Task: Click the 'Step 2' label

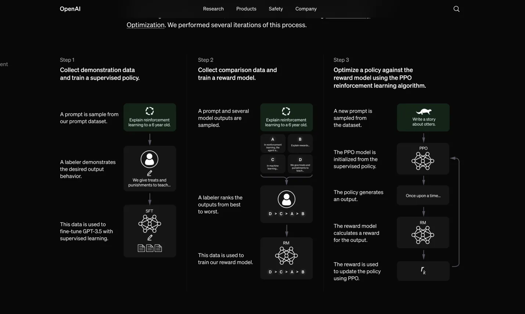Action: (206, 60)
